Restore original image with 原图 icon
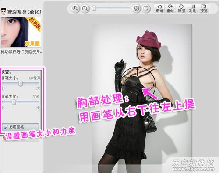This screenshot has height=173, width=219. 181,8
